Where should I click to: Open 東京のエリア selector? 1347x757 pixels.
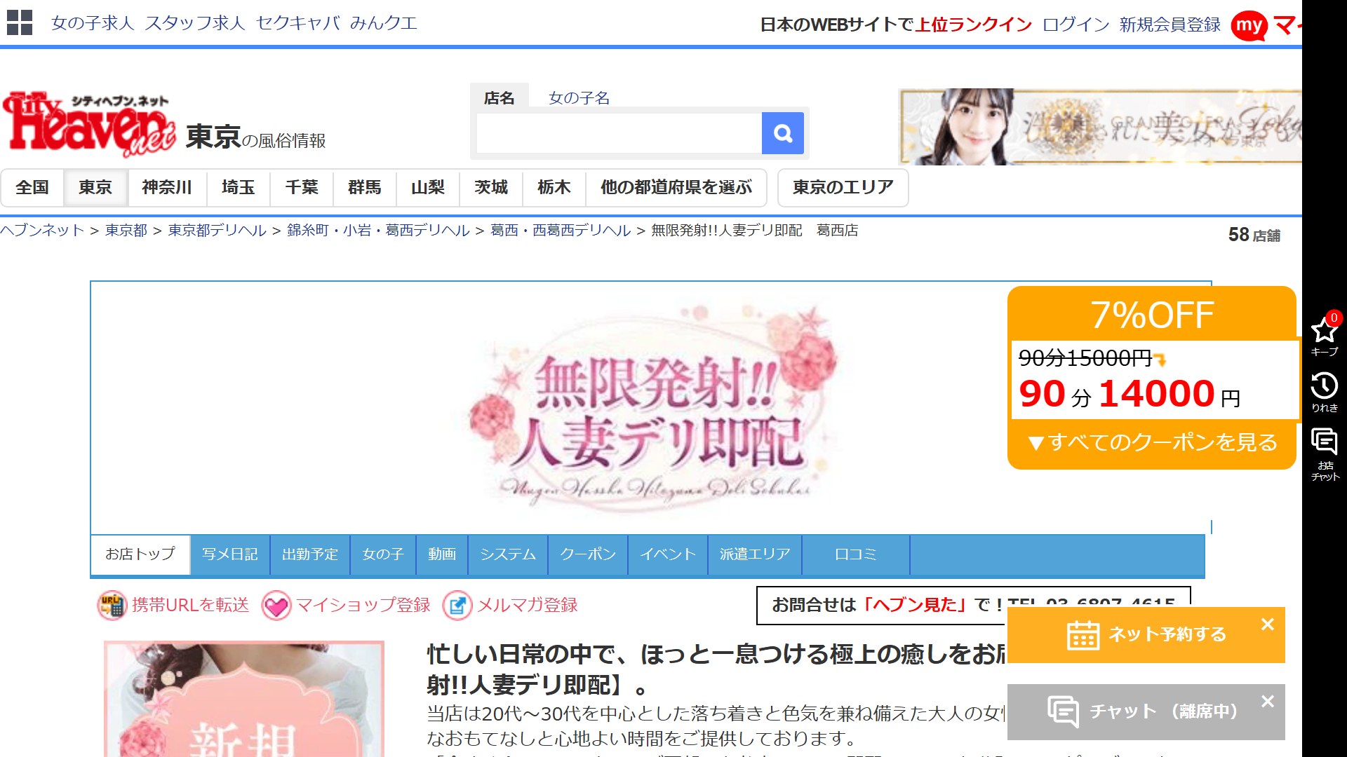843,187
